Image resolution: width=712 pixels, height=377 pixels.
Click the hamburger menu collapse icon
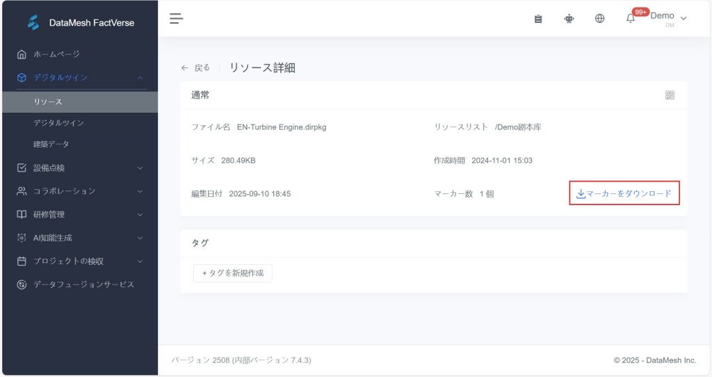click(x=176, y=19)
